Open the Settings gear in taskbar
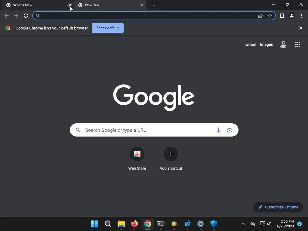 (201, 224)
